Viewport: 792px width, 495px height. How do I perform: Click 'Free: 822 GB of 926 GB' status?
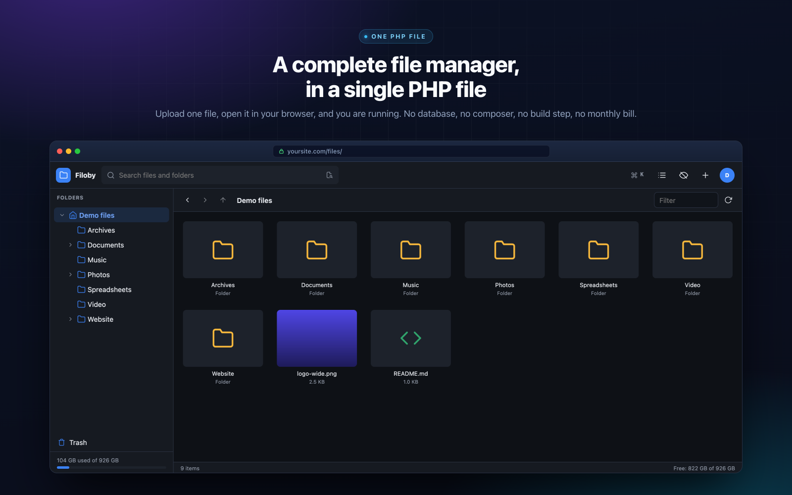704,468
